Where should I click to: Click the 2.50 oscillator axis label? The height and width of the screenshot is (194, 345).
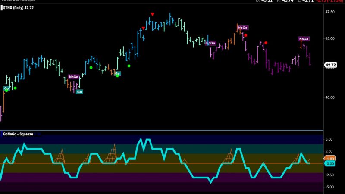(329, 151)
